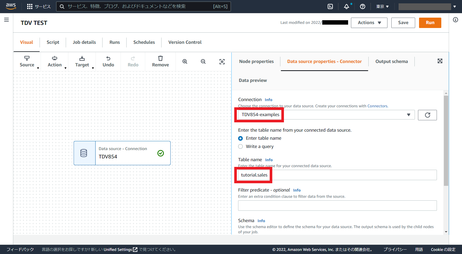462x254 pixels.
Task: Click the Redo toolbar button
Action: 133,62
